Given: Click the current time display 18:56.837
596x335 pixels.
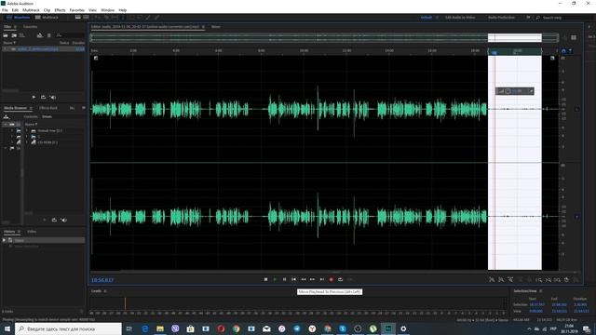Looking at the screenshot, I should pyautogui.click(x=102, y=280).
